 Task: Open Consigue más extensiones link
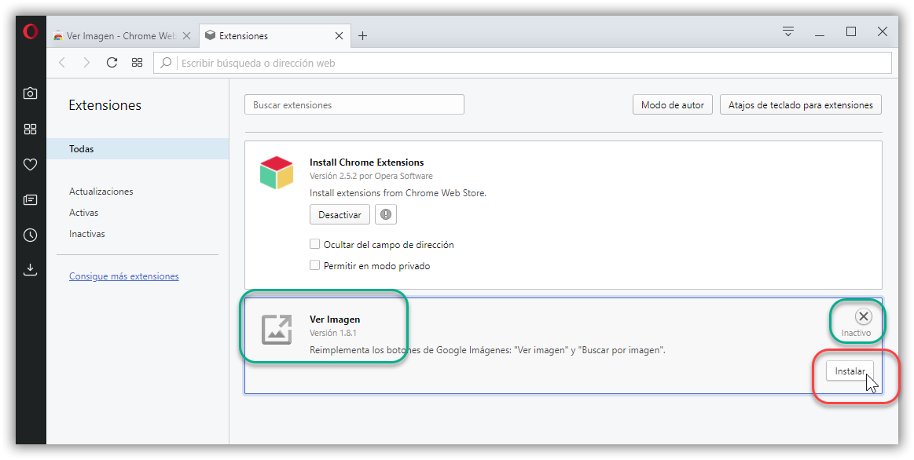coord(124,276)
